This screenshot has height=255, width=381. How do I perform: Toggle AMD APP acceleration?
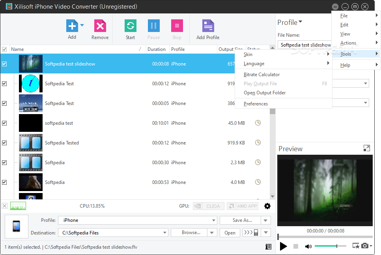tap(243, 206)
